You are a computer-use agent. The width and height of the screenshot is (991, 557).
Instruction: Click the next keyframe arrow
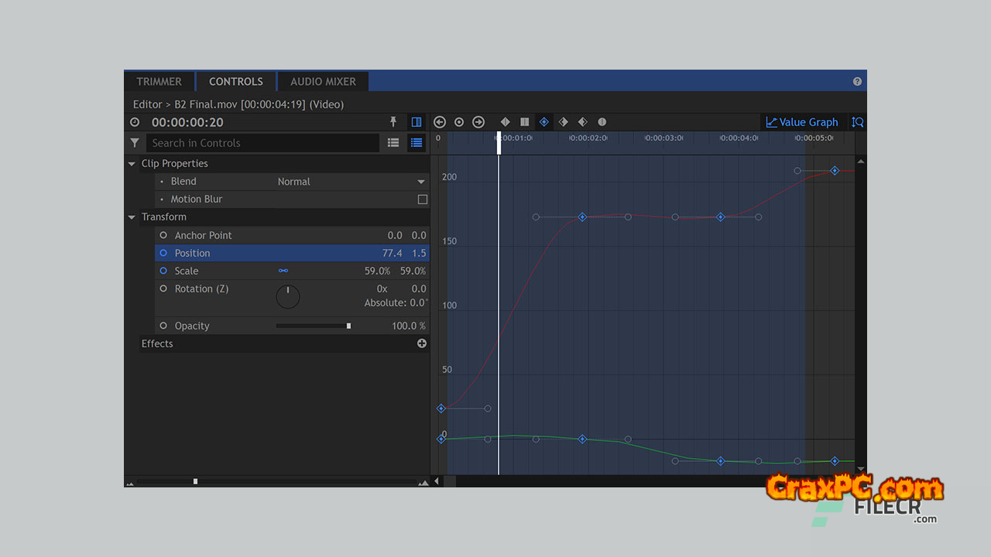[x=478, y=122]
